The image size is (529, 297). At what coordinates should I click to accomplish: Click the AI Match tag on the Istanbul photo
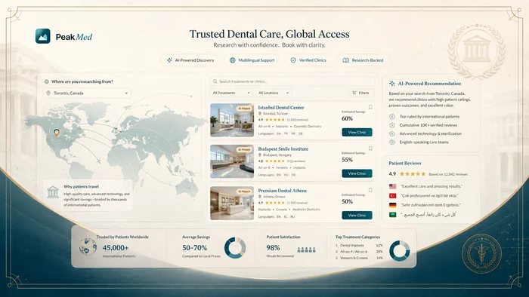[244, 109]
